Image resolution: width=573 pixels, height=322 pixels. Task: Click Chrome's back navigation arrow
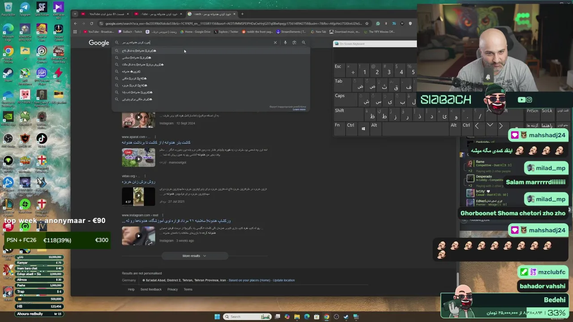76,23
